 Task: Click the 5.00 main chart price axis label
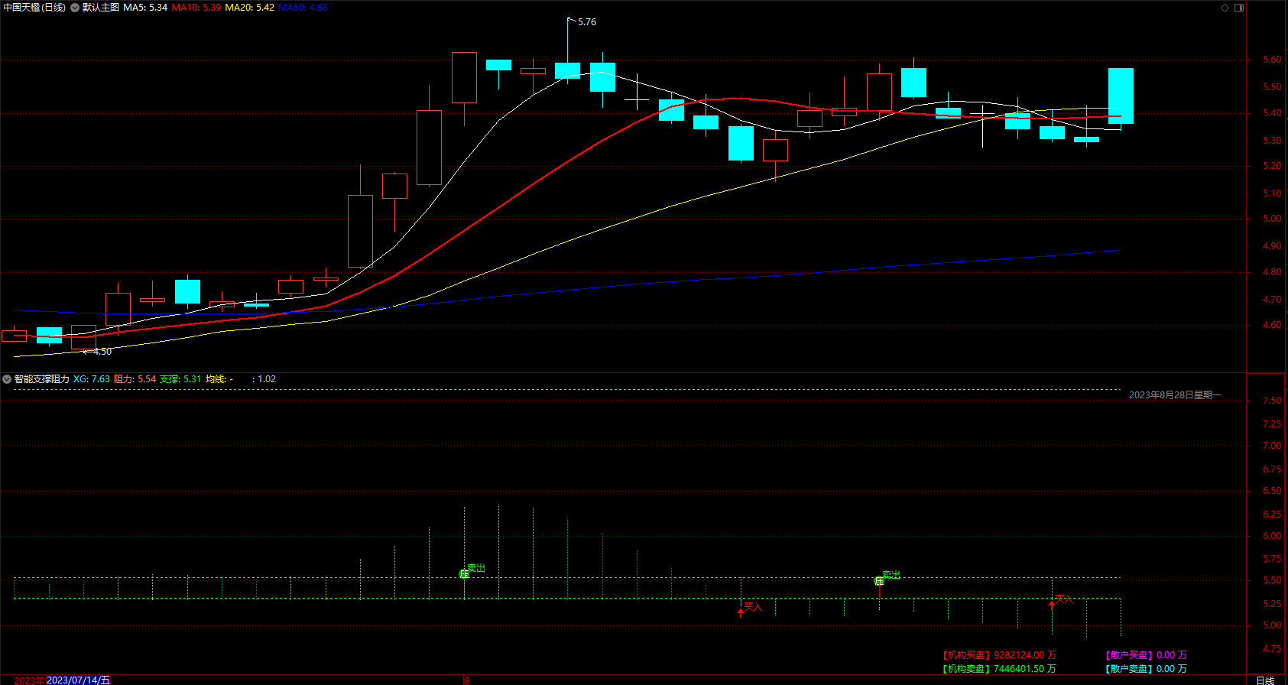pos(1272,219)
